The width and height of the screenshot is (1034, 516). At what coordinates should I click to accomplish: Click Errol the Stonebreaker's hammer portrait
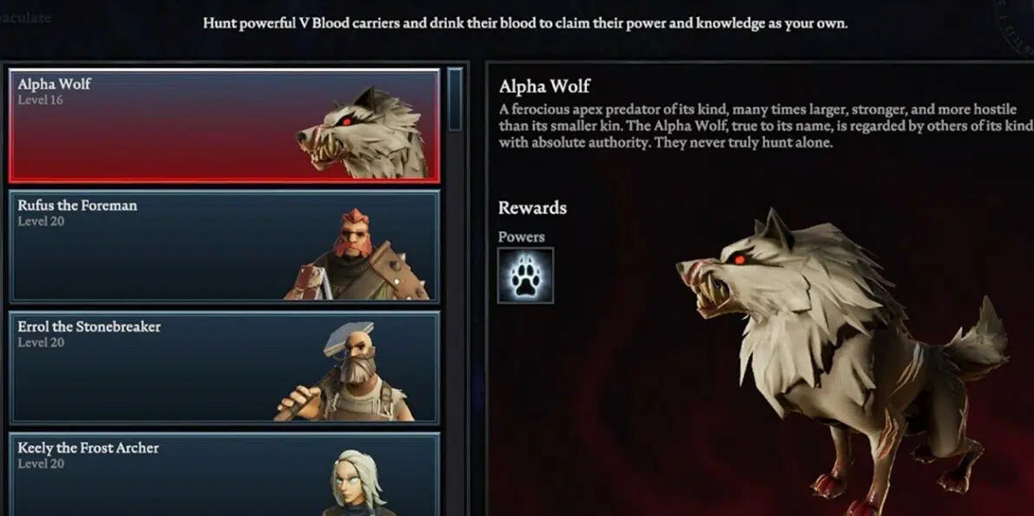pyautogui.click(x=345, y=372)
